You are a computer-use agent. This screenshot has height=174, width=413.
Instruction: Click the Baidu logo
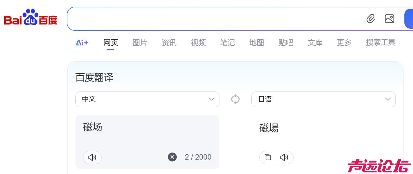click(x=31, y=17)
